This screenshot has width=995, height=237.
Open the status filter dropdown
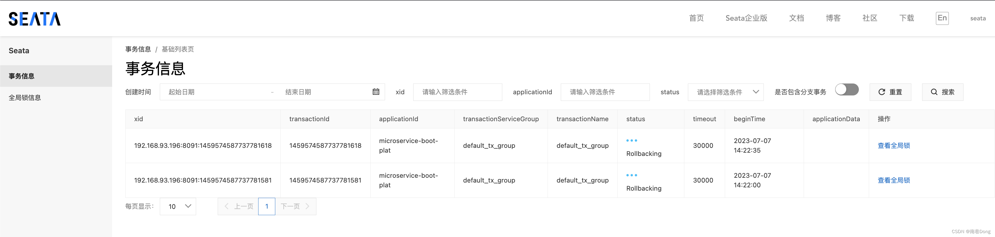coord(725,92)
